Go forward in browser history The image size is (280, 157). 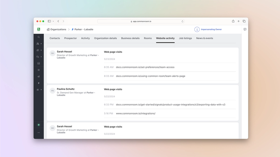tap(63, 21)
